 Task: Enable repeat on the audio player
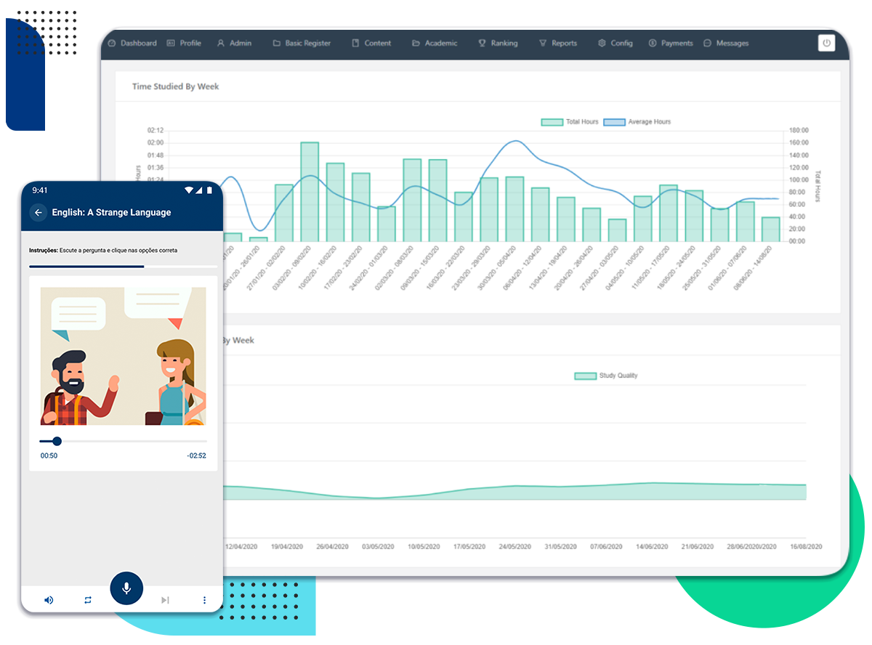(87, 600)
